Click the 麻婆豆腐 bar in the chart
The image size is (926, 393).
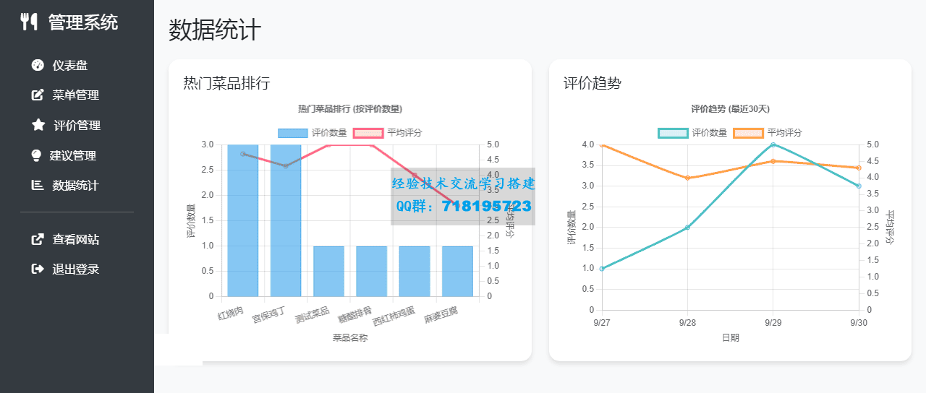tap(457, 271)
